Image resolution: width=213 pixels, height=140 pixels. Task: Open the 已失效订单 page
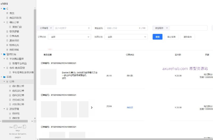click(x=18, y=104)
